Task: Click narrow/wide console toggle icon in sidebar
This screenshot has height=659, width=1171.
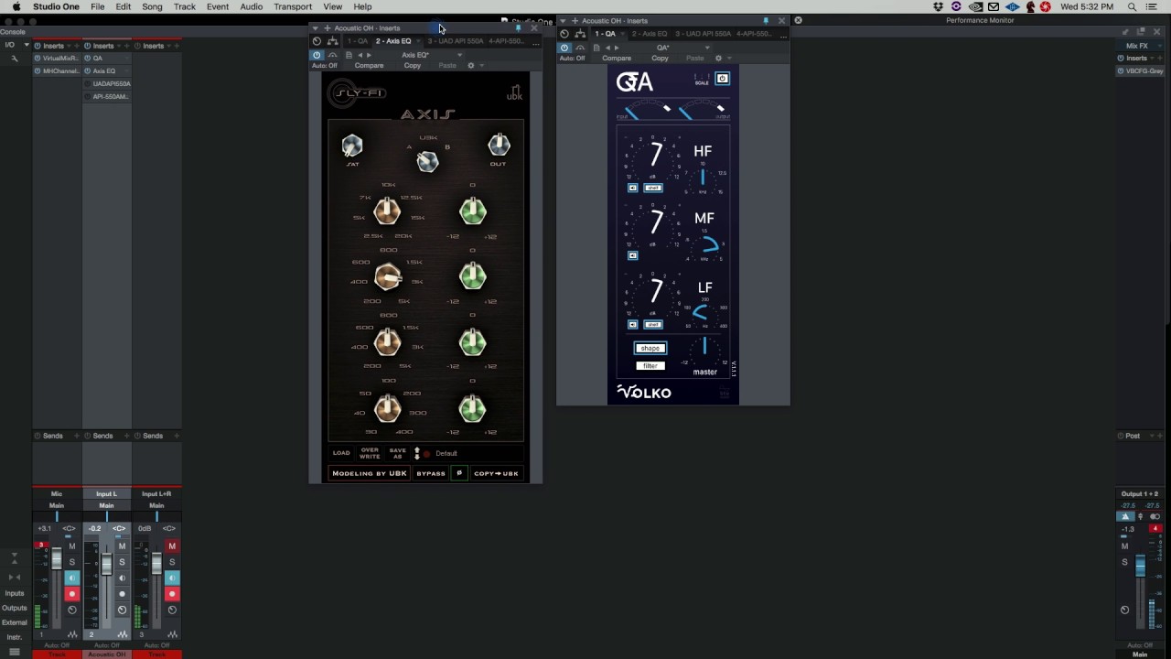Action: click(x=14, y=578)
